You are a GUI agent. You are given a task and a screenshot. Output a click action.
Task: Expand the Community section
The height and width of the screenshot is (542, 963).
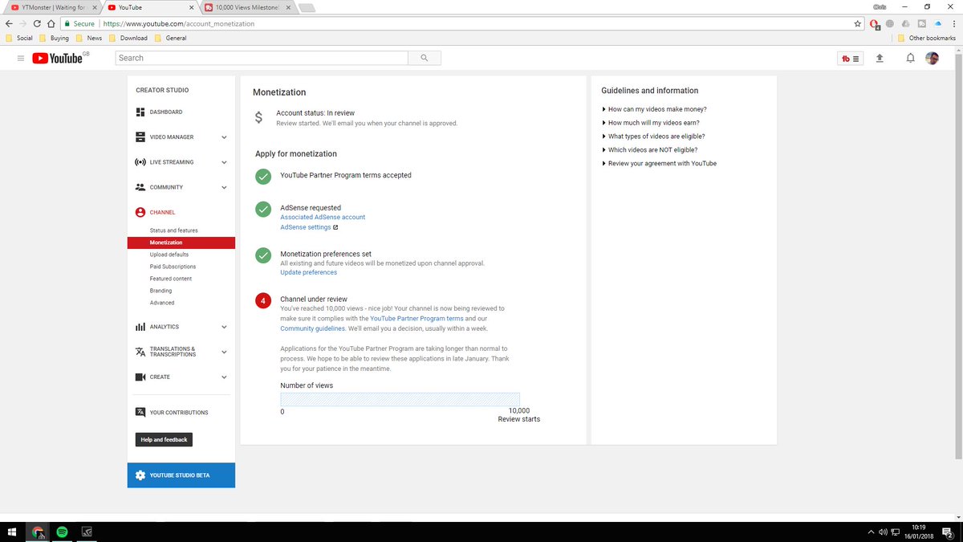(224, 187)
